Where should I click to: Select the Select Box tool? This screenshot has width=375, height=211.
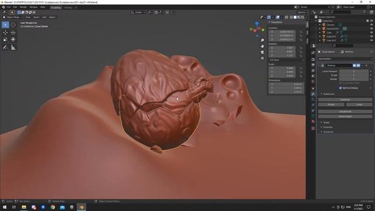click(5, 25)
